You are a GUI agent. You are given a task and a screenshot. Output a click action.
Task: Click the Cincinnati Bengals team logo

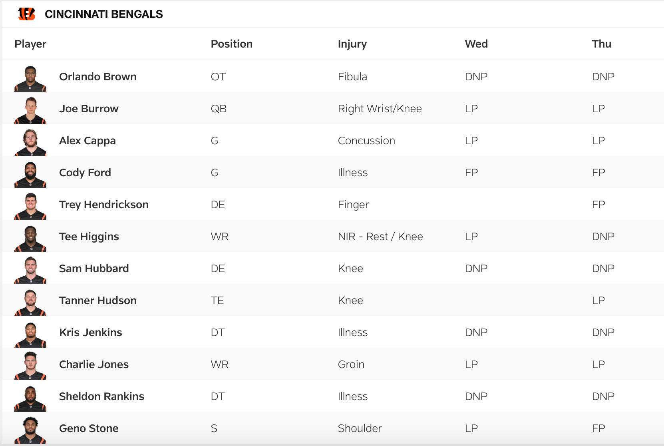click(x=27, y=14)
